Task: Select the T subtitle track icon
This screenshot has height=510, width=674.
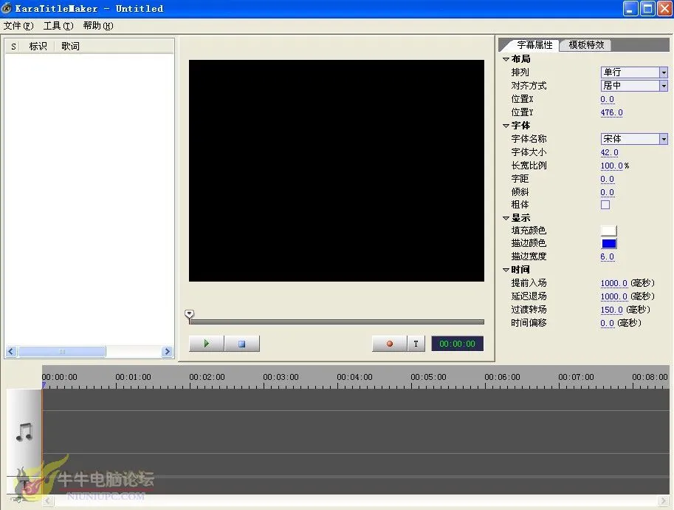Action: tap(24, 485)
